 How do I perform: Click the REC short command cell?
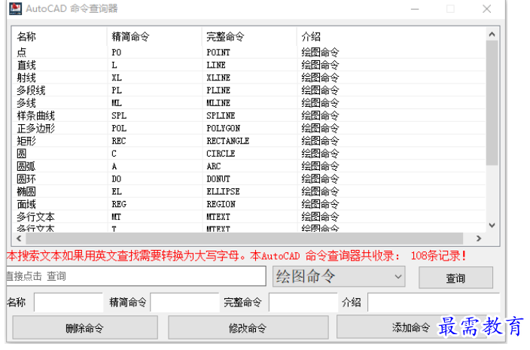119,141
